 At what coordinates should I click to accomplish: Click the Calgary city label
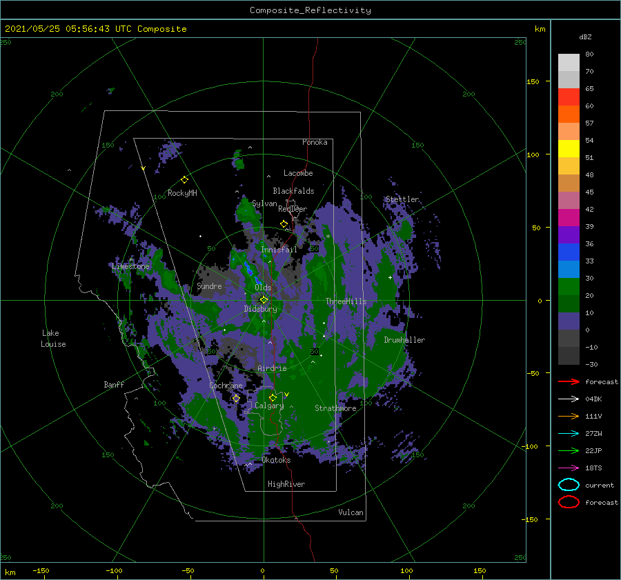pos(269,406)
